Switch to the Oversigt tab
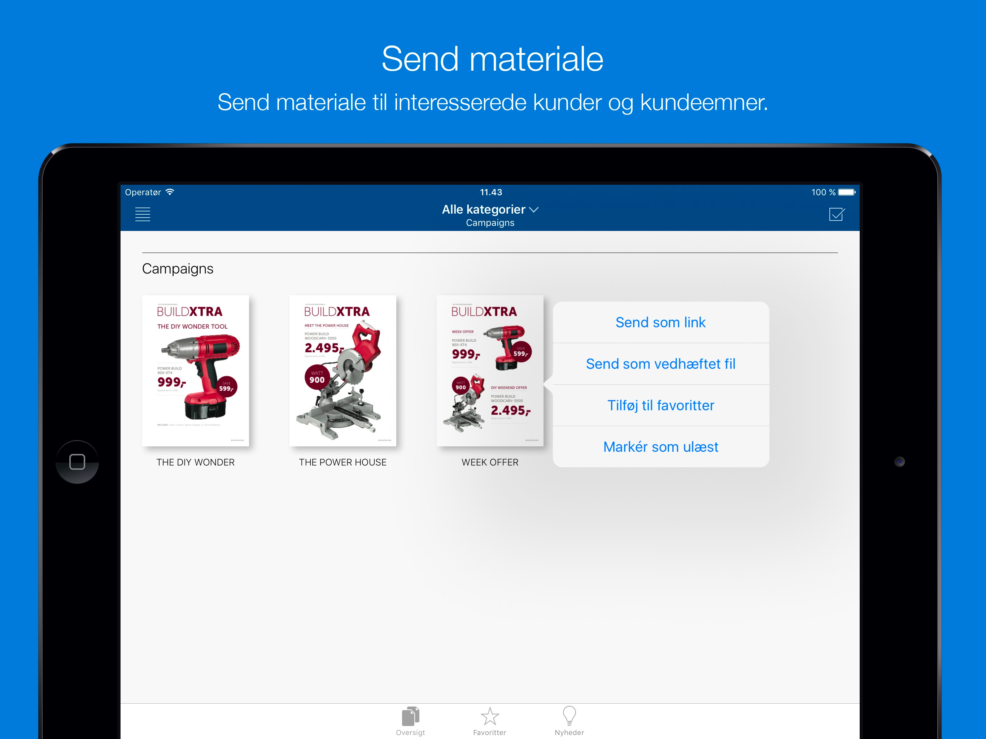This screenshot has width=986, height=739. point(410,721)
